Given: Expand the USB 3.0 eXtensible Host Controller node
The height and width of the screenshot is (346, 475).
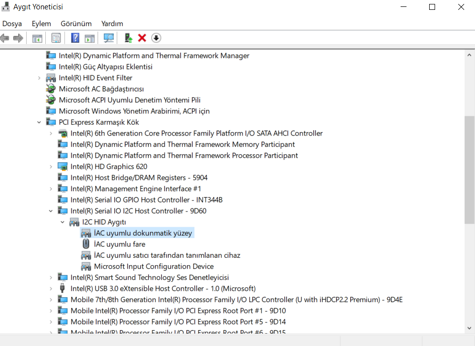Looking at the screenshot, I should [51, 288].
